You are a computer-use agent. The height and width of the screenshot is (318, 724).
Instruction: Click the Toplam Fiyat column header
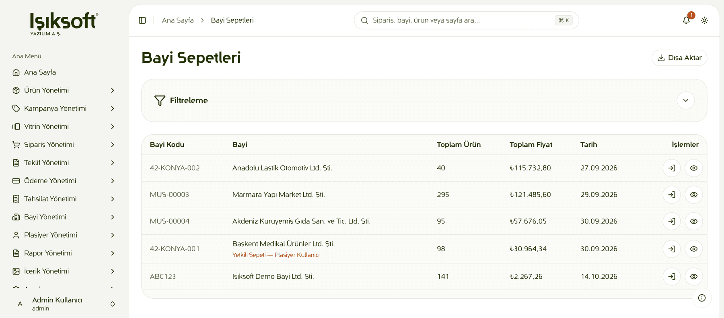pyautogui.click(x=531, y=145)
